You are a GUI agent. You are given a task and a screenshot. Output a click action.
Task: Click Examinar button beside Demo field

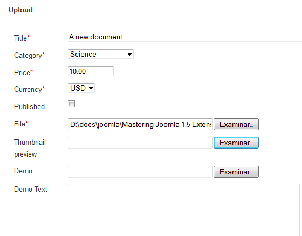236,172
